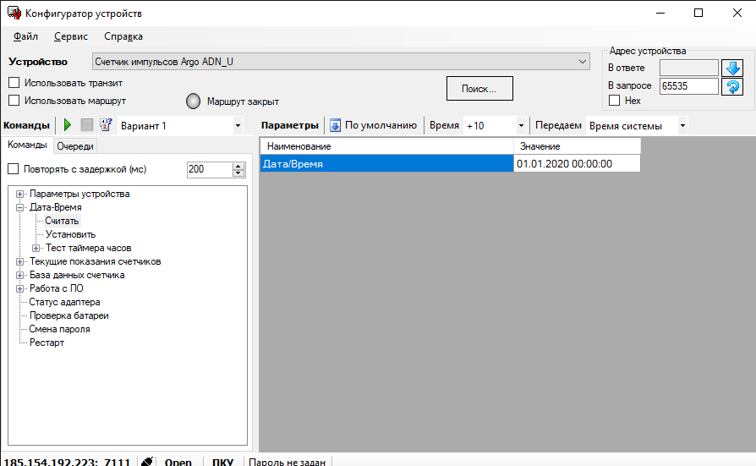Enable the Использовать транзит checkbox

tap(14, 83)
